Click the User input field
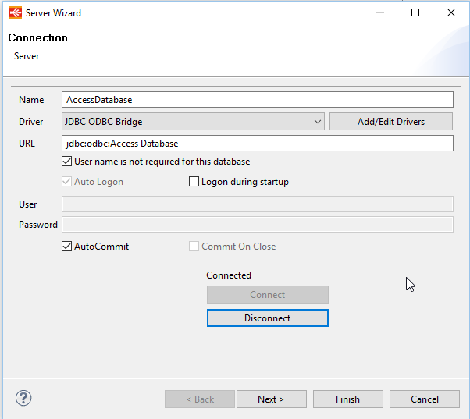Image resolution: width=470 pixels, height=419 pixels. point(258,204)
